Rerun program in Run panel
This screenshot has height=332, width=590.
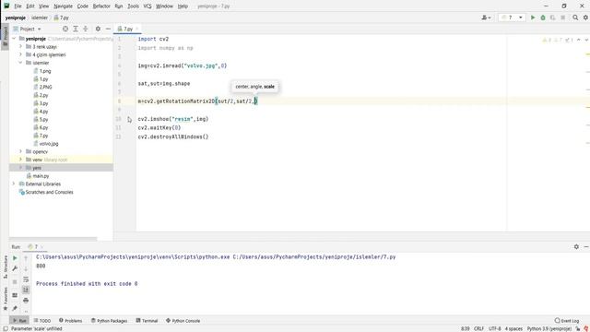pos(15,258)
